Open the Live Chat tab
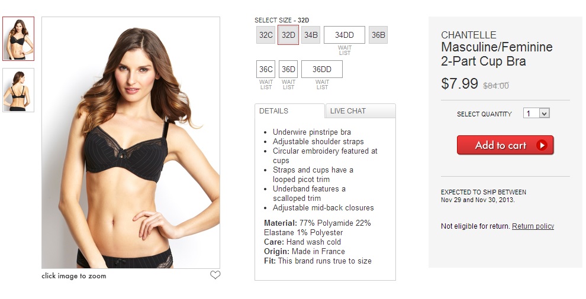This screenshot has height=299, width=586. 360,111
